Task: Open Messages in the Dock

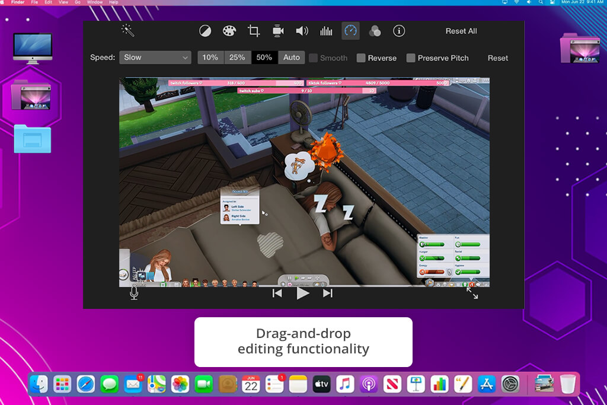Action: point(110,384)
